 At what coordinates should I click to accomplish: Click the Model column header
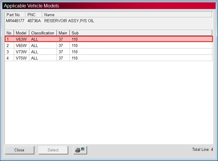click(x=22, y=33)
